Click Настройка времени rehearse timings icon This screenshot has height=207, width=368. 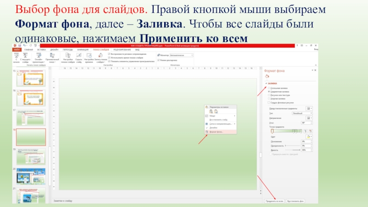(89, 56)
